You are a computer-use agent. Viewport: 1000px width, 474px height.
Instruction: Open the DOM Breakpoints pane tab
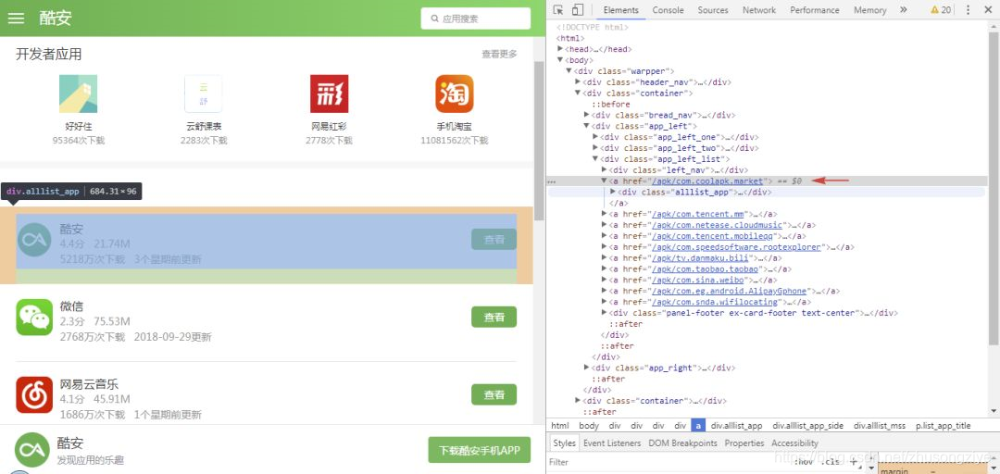pyautogui.click(x=682, y=443)
